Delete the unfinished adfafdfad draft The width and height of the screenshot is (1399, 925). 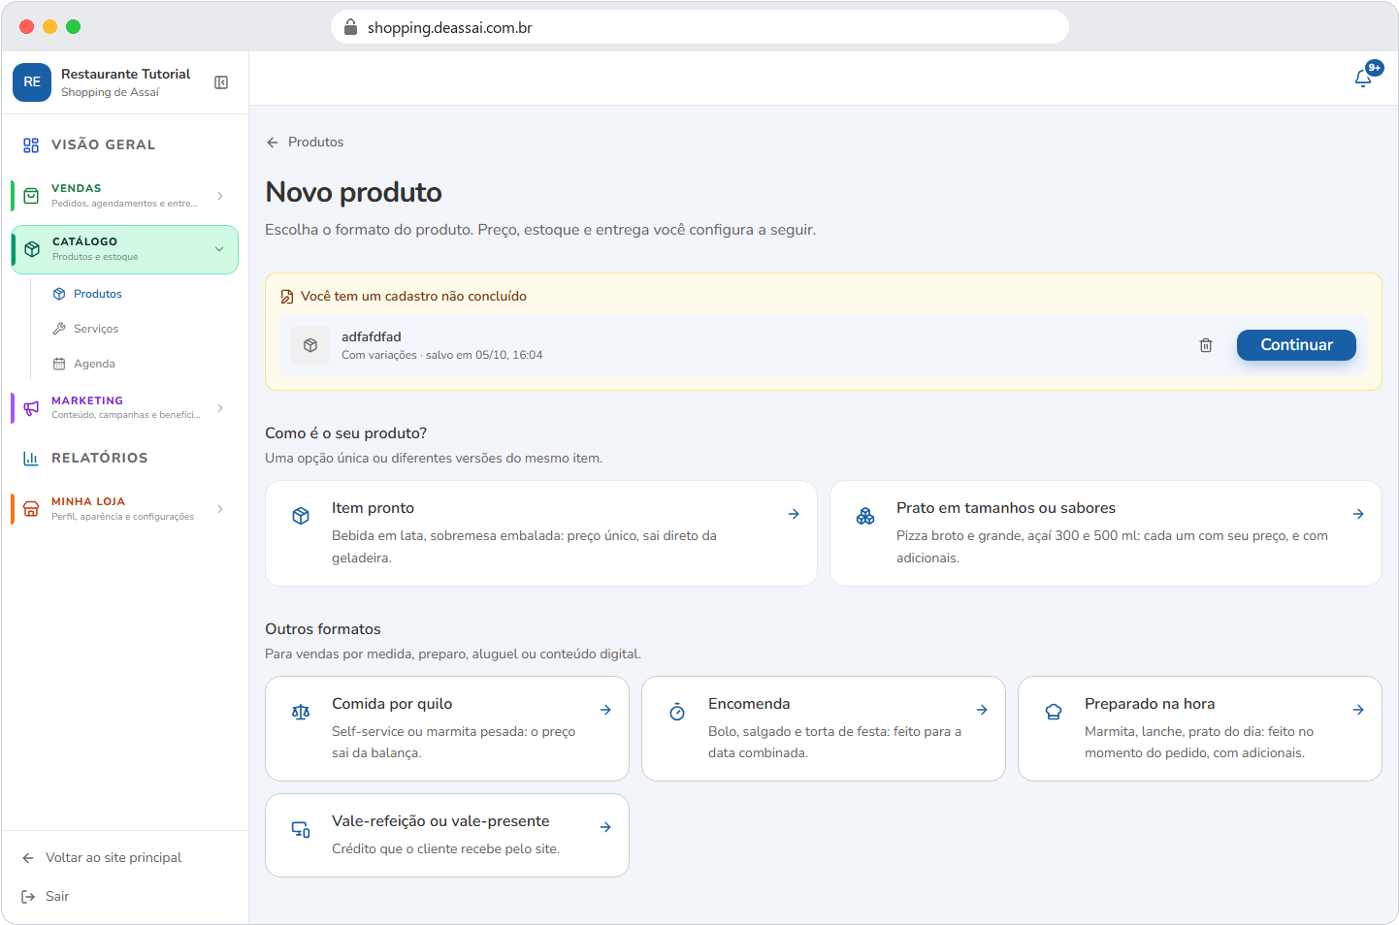1206,345
